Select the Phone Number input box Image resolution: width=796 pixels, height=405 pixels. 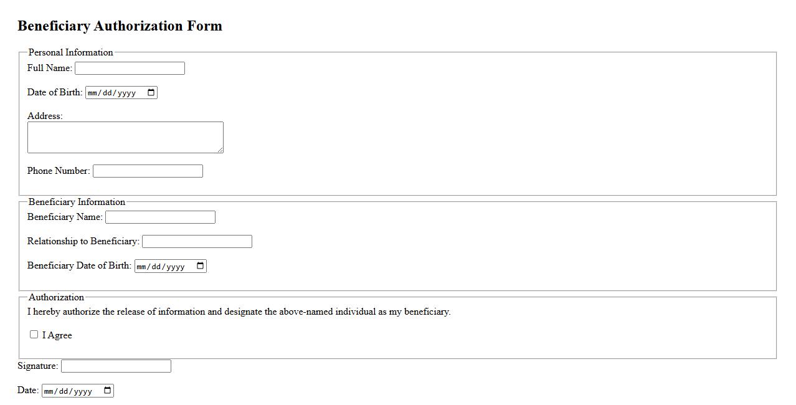[x=148, y=171]
